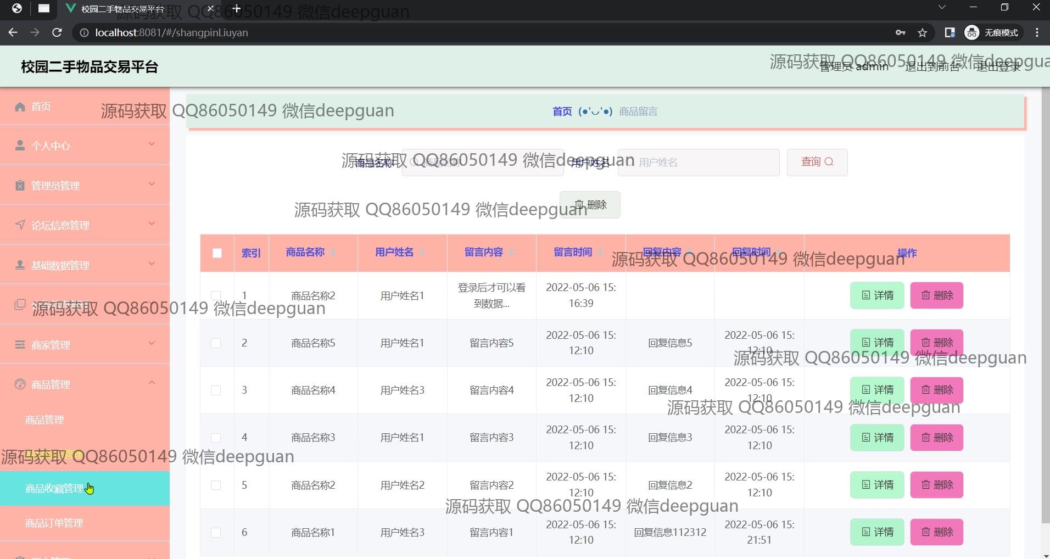Click the browser reload icon
This screenshot has width=1050, height=559.
point(57,33)
